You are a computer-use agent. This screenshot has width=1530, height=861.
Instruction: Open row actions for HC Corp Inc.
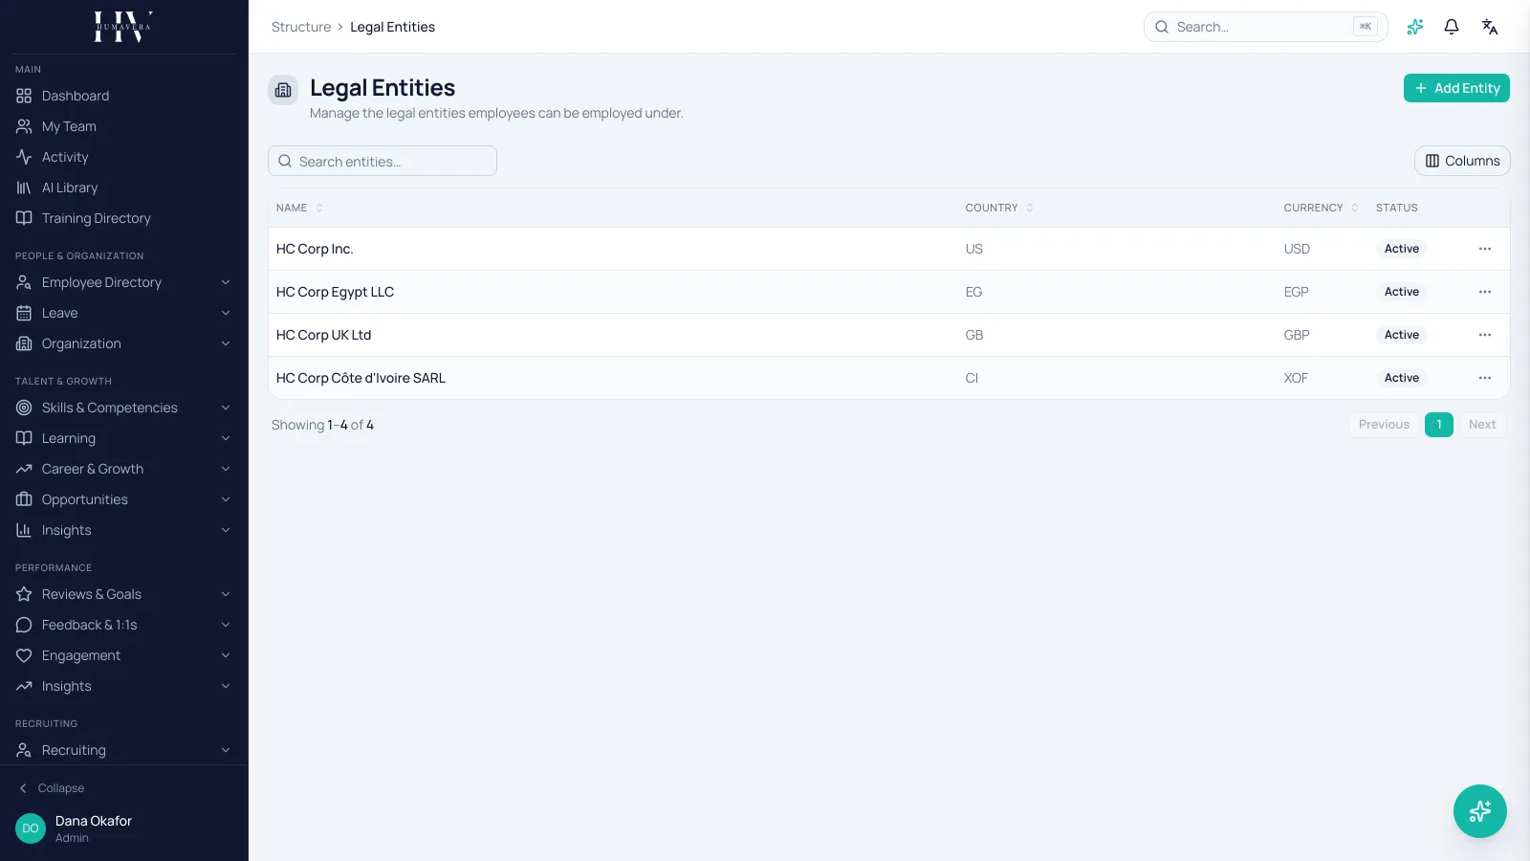pos(1485,249)
